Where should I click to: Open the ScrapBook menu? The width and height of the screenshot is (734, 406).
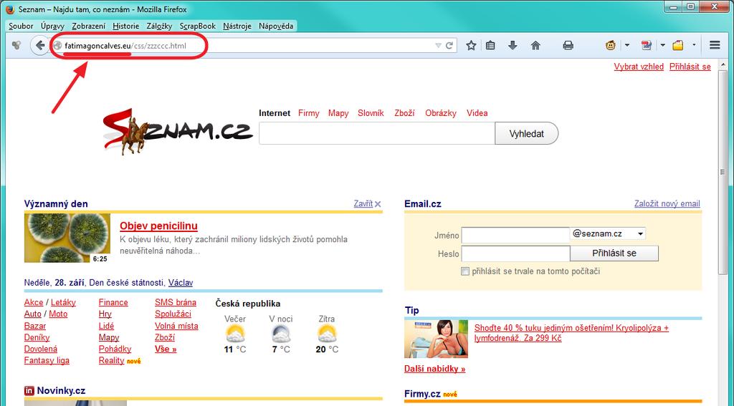coord(198,26)
